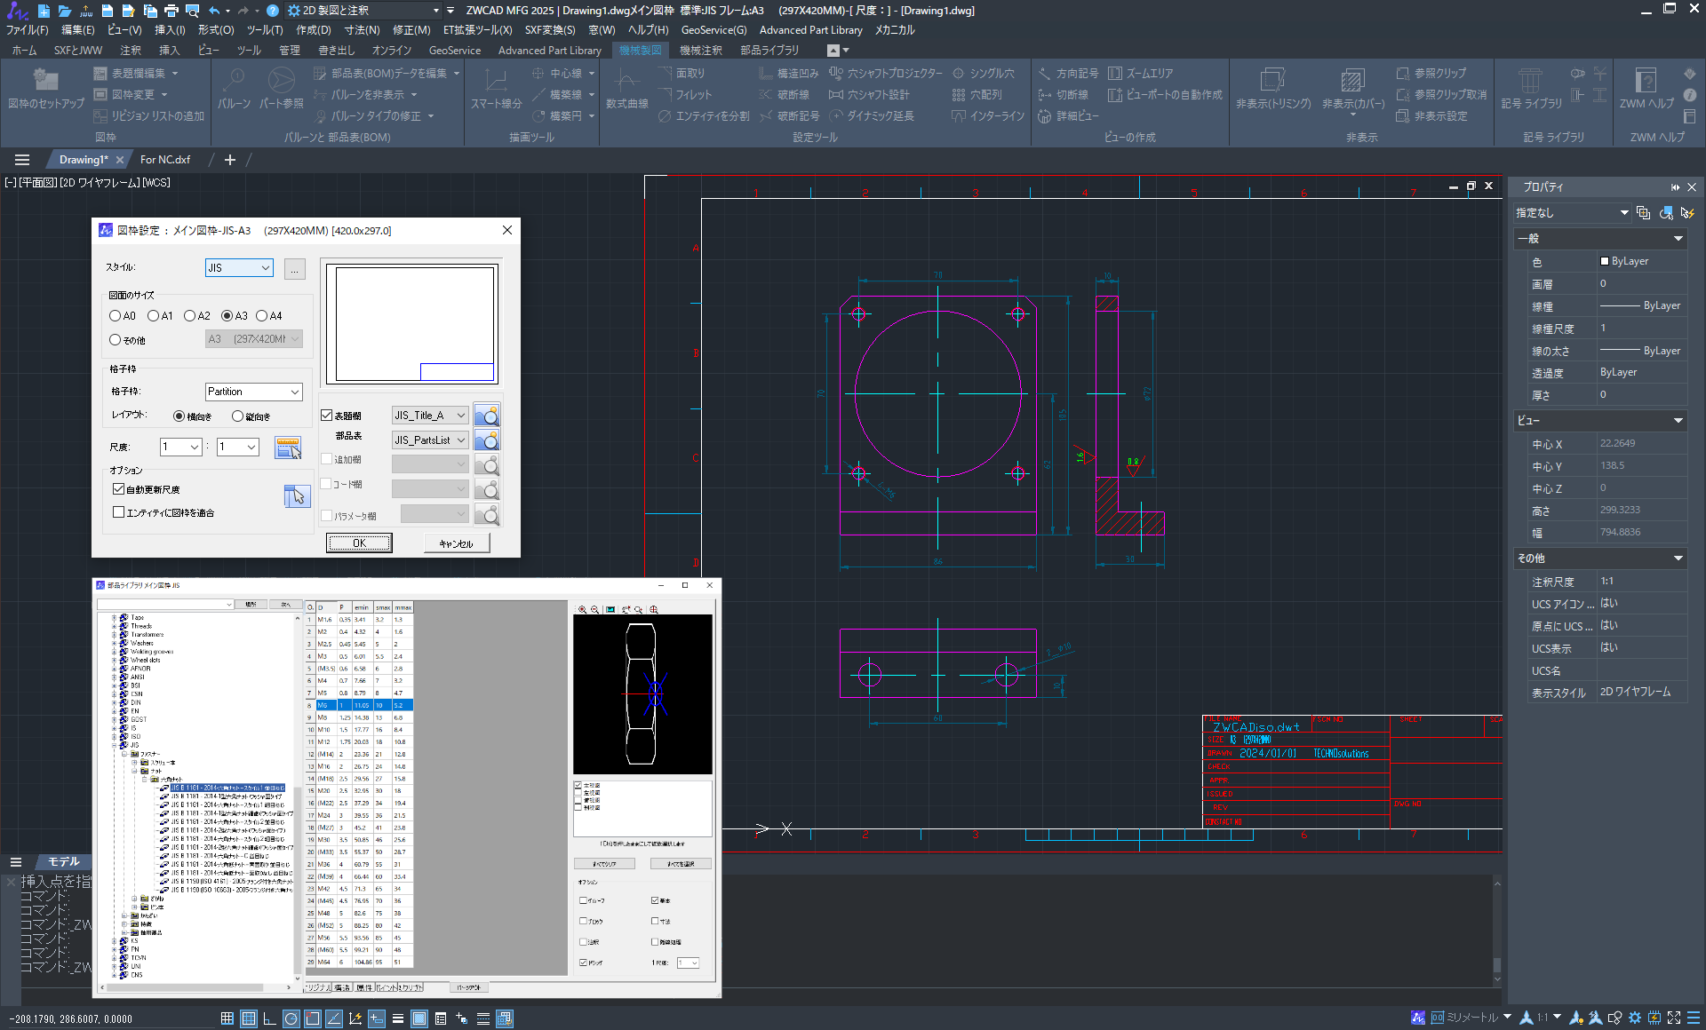Expand the 格子枠 Partition dropdown
The image size is (1706, 1030).
[x=296, y=392]
